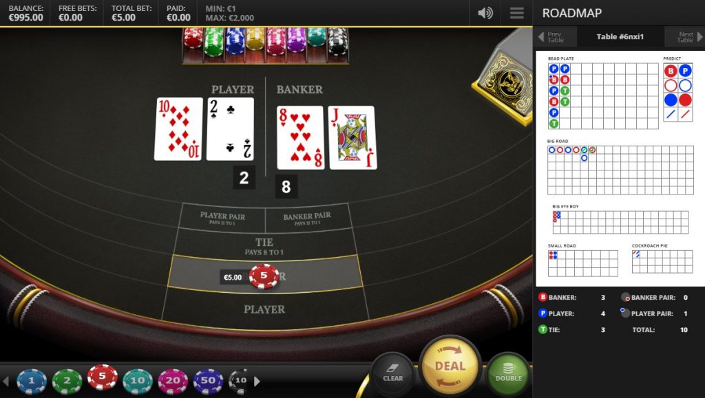Go to Prev Table
This screenshot has width=705, height=398.
coord(551,37)
